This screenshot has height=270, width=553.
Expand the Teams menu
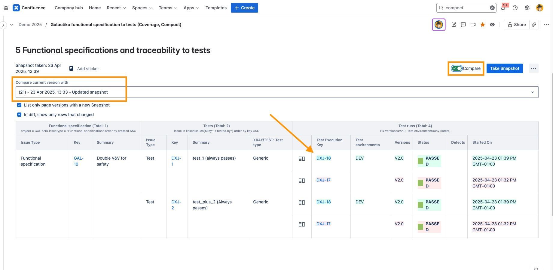point(168,8)
